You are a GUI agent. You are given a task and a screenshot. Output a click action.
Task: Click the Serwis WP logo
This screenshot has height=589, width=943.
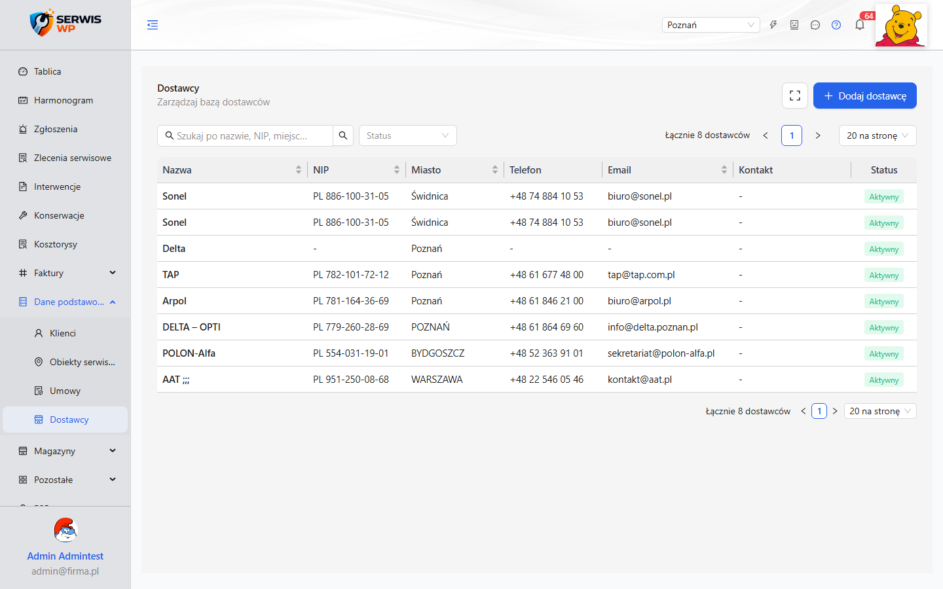click(x=65, y=23)
